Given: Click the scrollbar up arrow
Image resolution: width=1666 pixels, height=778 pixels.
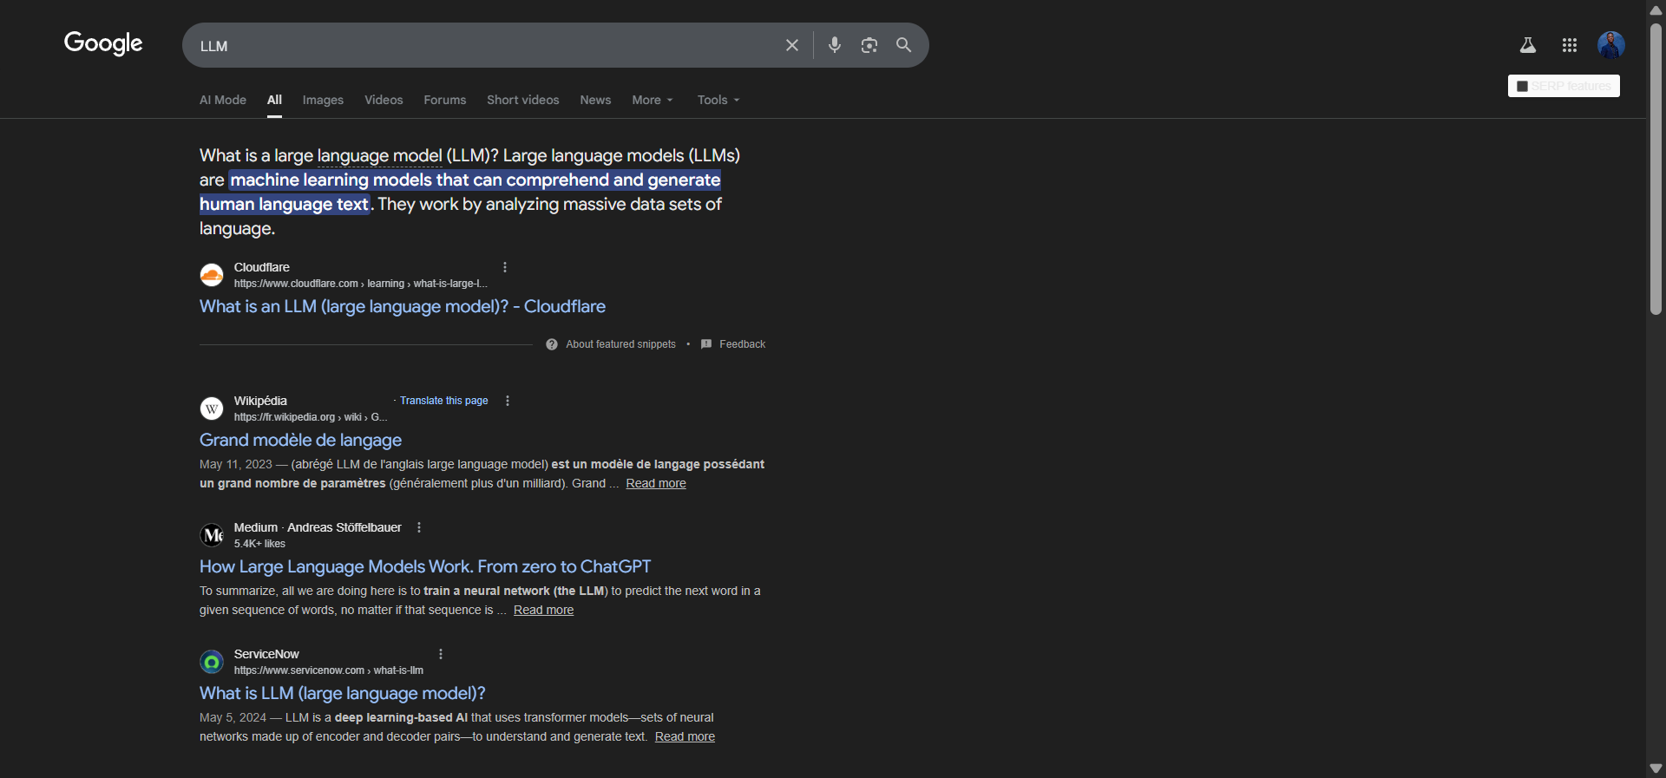Looking at the screenshot, I should tap(1656, 10).
